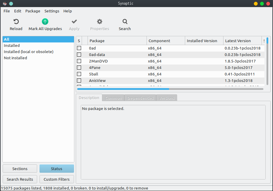Sort by the Component column header

[166, 41]
